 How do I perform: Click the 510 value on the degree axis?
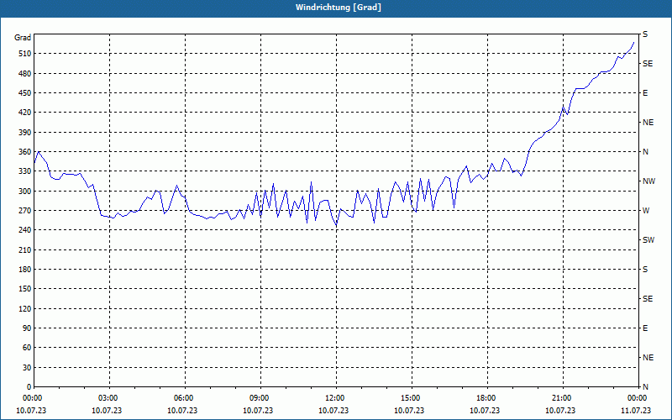point(25,54)
